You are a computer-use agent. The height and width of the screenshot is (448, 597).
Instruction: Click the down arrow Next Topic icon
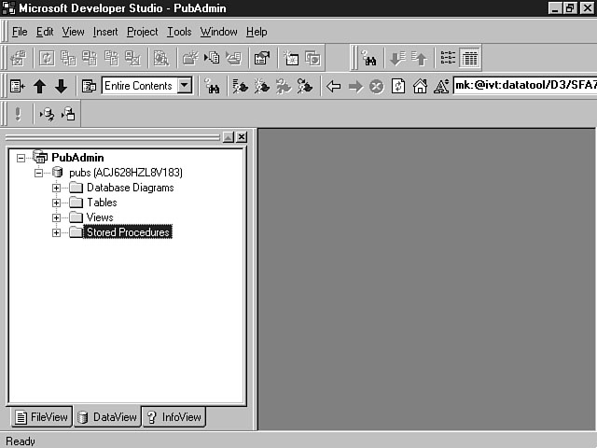pos(61,86)
